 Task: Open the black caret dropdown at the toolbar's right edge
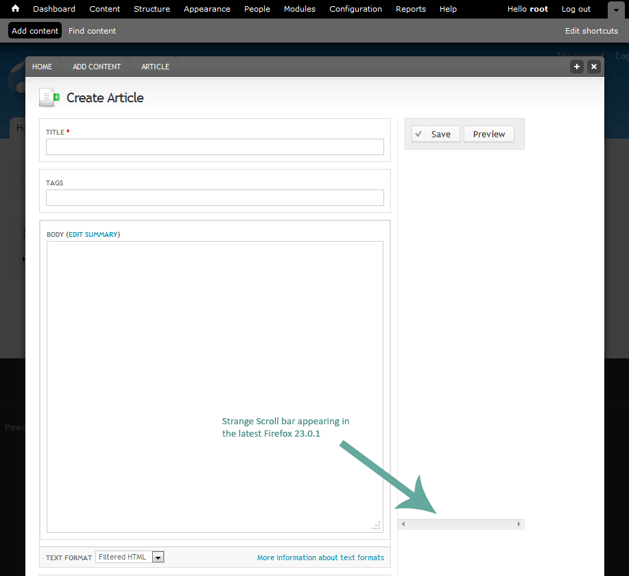point(615,9)
